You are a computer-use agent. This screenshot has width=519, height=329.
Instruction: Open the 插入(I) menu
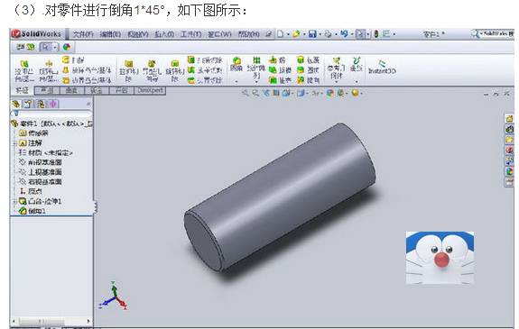click(x=164, y=34)
